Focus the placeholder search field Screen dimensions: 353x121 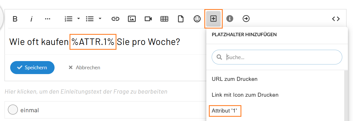[280, 57]
